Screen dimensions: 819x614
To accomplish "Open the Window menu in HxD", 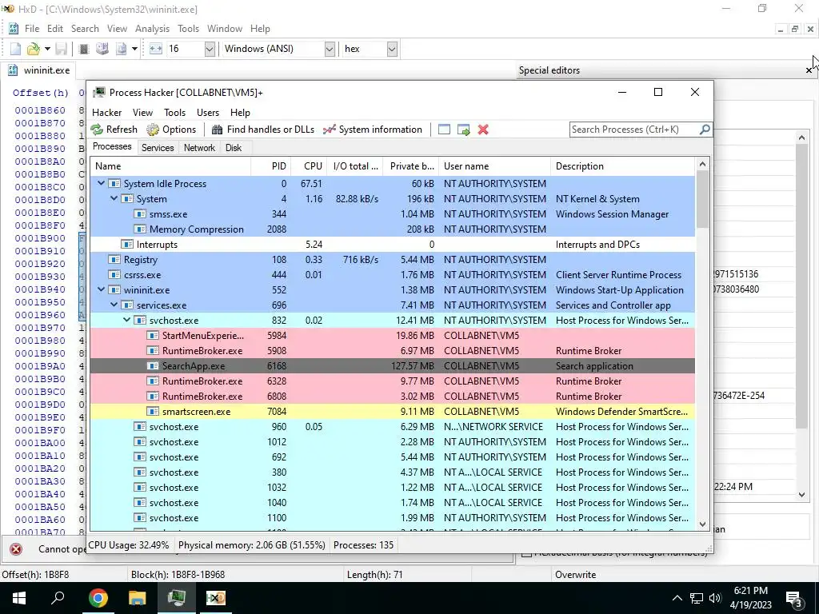I will (x=225, y=29).
